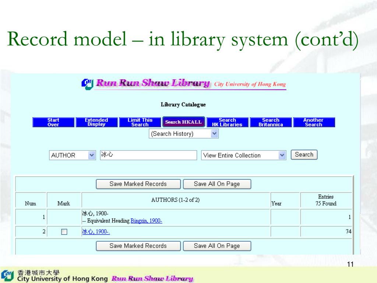Screen dimensions: 377x283
Task: Open the AUTHOR search type dropdown
Action: click(x=73, y=155)
